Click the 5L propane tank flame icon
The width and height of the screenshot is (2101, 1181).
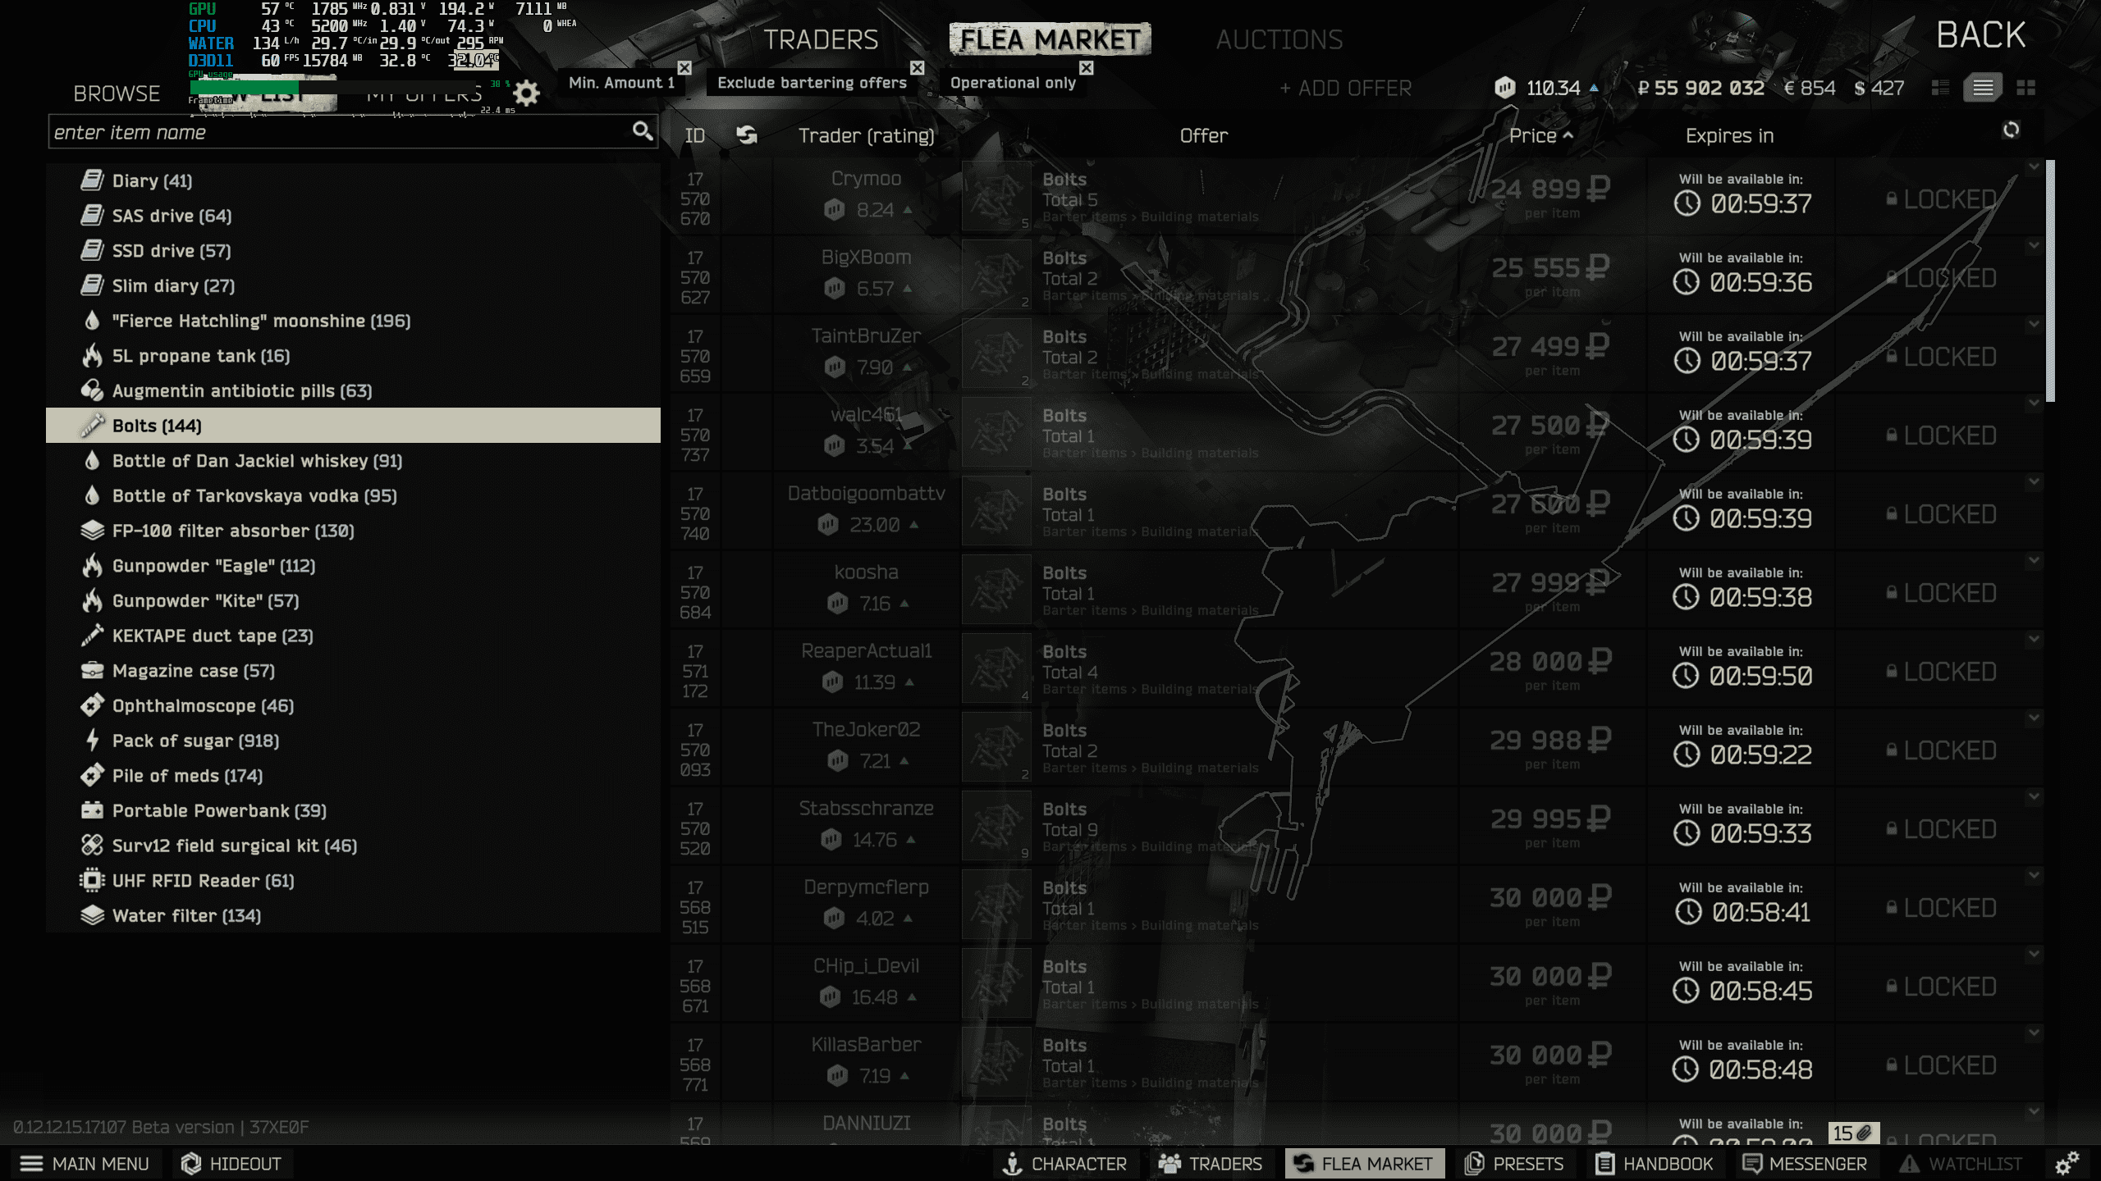(92, 356)
